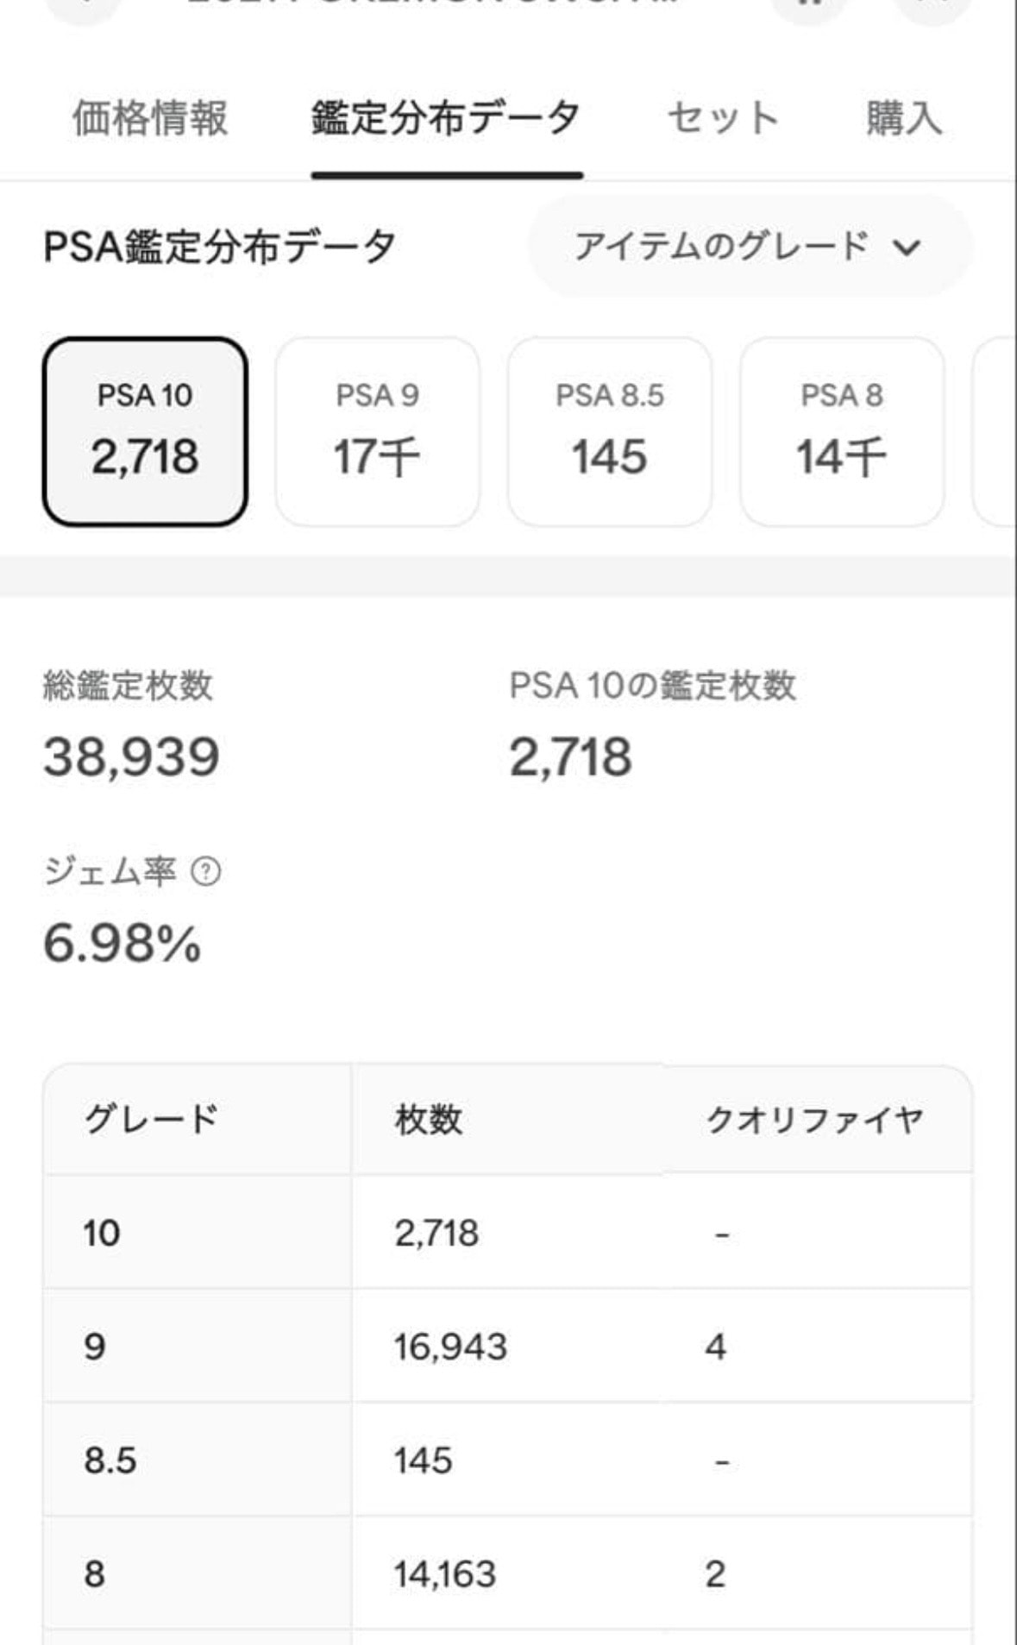Select the grade 8.5 table row
Screen dimensions: 1017x1645
click(x=508, y=1460)
